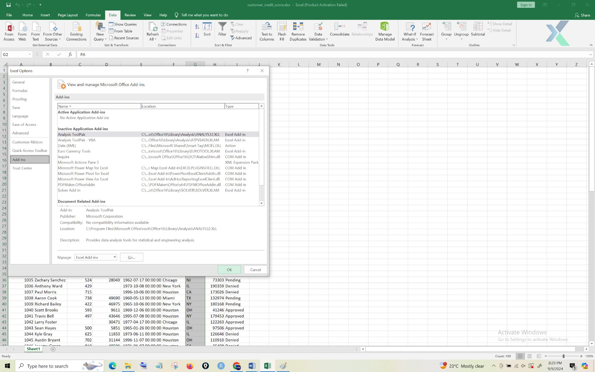Expand the Group dropdown arrow
Viewport: 595px width, 372px height.
point(446,39)
